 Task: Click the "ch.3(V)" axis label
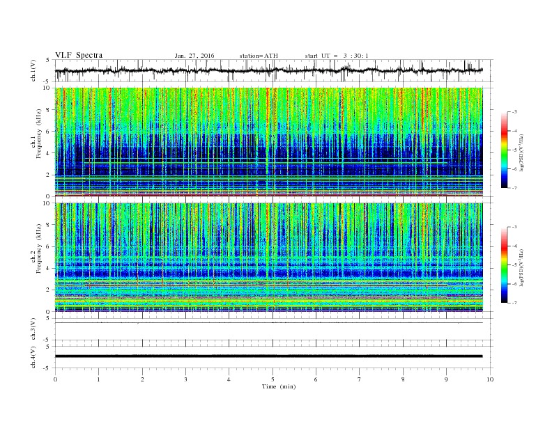coord(33,329)
